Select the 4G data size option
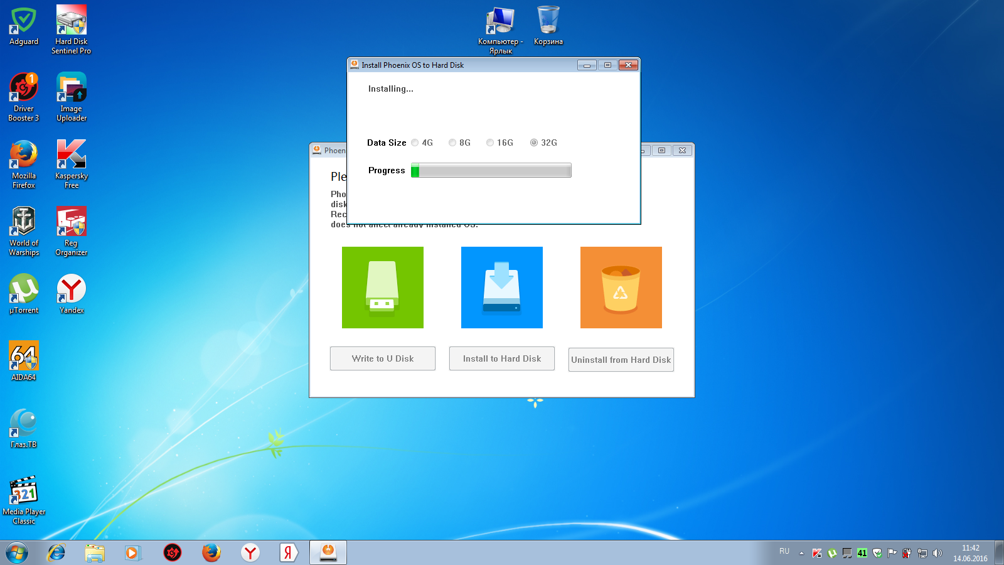 pos(415,143)
